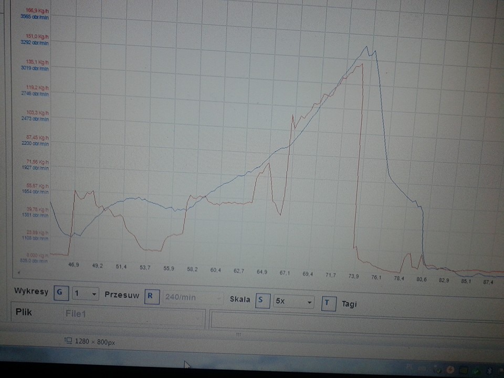Click the 240/min Przesuw field
The image size is (504, 378).
click(x=194, y=297)
